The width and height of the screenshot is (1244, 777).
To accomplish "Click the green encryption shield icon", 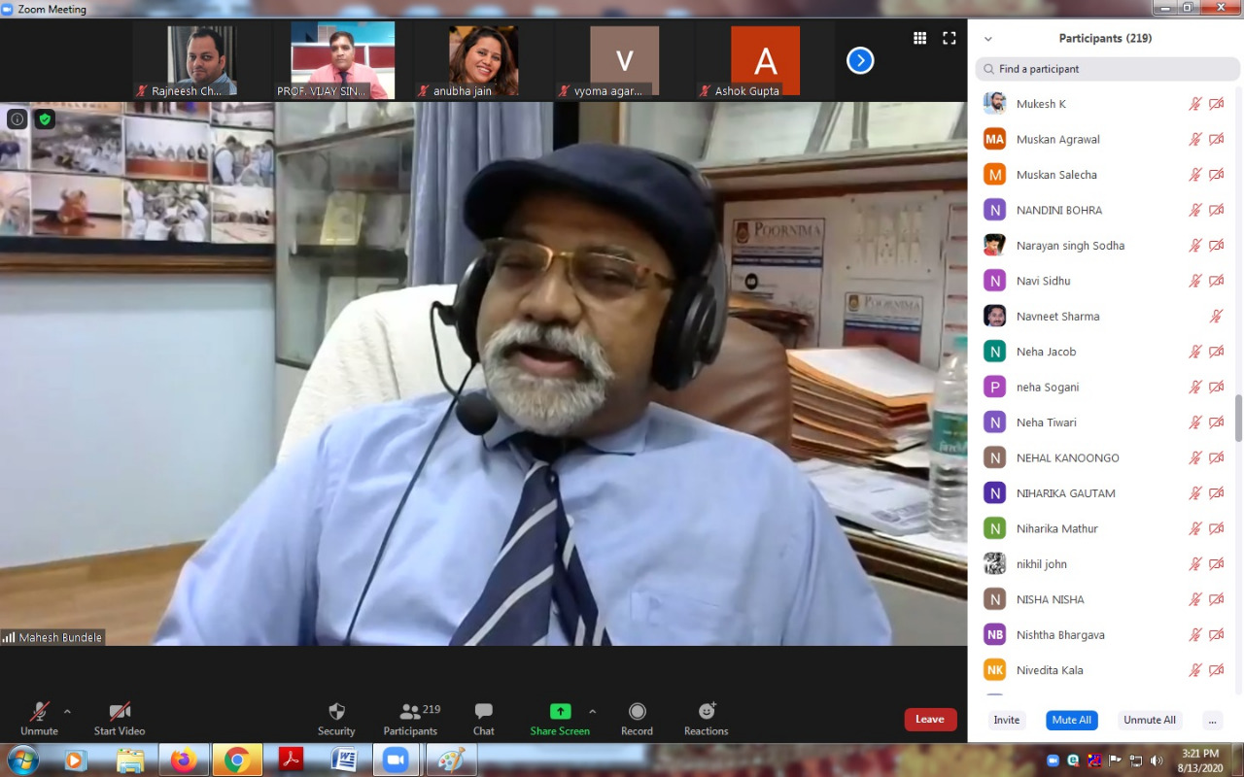I will coord(45,119).
